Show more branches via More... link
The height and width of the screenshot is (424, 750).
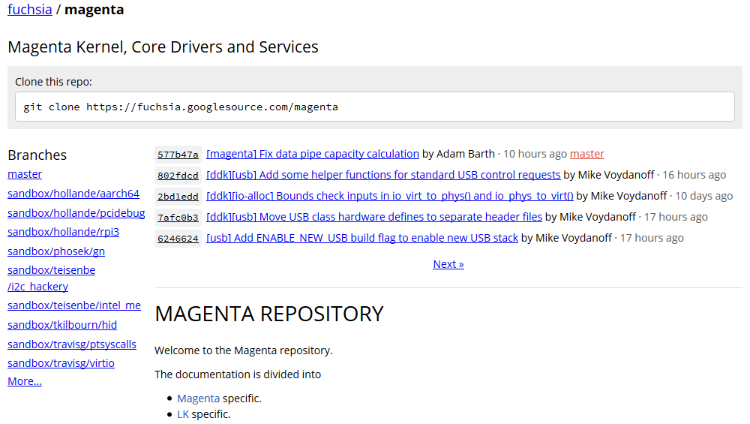25,381
